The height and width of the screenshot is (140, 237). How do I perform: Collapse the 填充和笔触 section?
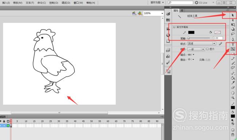[174, 27]
